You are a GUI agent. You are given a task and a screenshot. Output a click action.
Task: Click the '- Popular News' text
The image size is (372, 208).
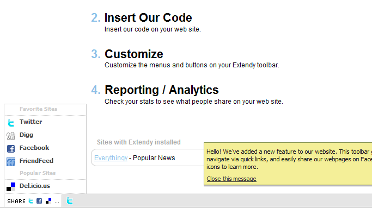pos(152,158)
